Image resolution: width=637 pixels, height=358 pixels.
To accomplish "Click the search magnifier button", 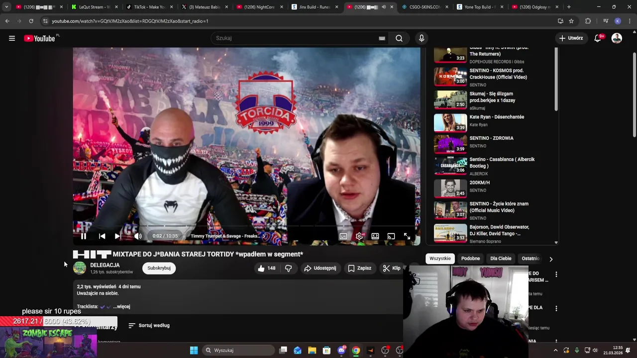I will click(x=399, y=38).
